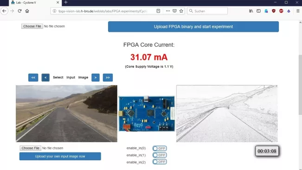Toggle enable_in(2) switch

160,162
